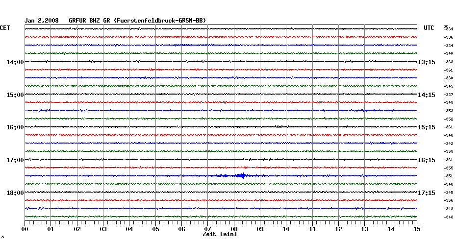Click the 14:15 UTC time label
Screen dimensions: 456x242
tap(427, 95)
